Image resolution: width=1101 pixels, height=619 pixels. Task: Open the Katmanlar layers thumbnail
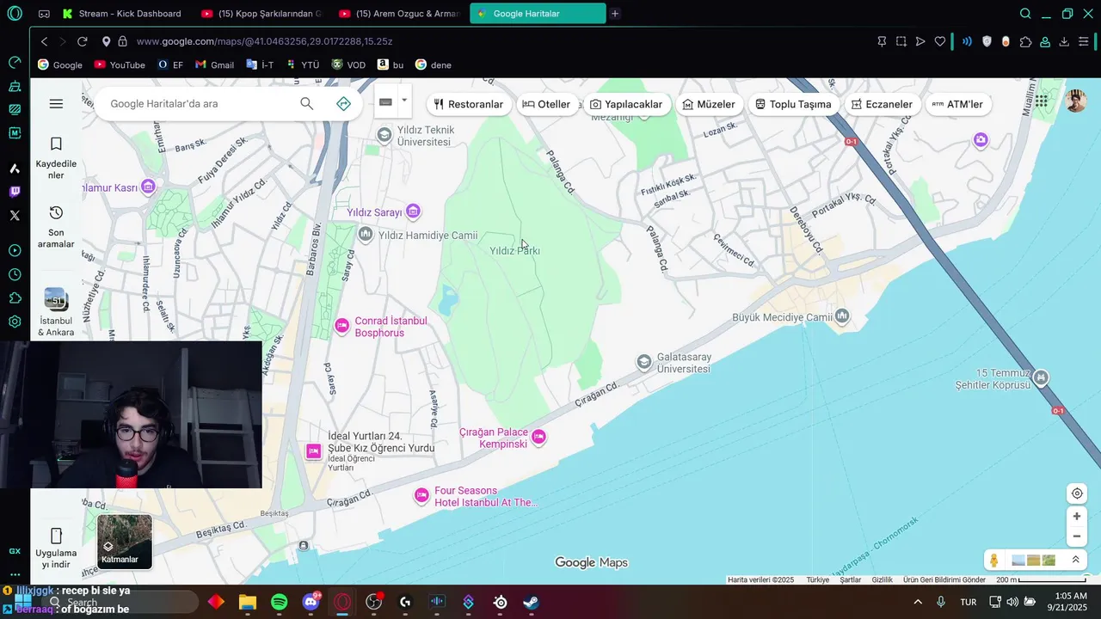click(125, 542)
